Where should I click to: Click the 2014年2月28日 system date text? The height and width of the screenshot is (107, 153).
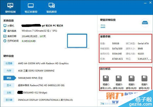coord(34,36)
